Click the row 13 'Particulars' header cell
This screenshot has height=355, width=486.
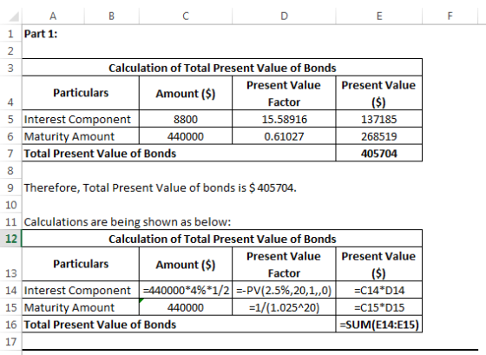coord(81,264)
